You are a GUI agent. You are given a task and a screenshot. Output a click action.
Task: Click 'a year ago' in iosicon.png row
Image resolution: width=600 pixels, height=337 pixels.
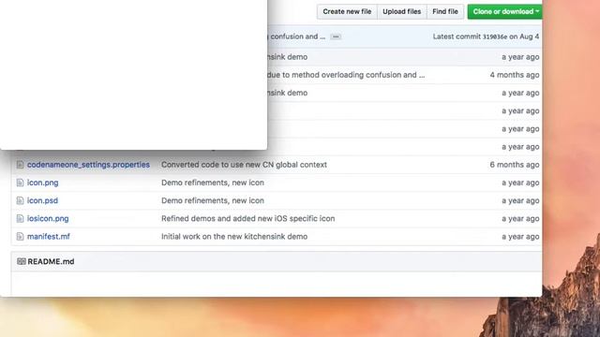[520, 218]
